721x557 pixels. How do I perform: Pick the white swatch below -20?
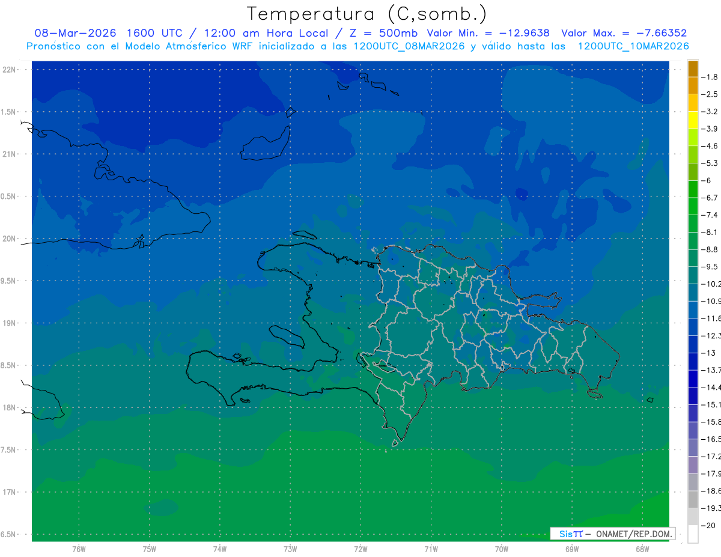point(693,534)
